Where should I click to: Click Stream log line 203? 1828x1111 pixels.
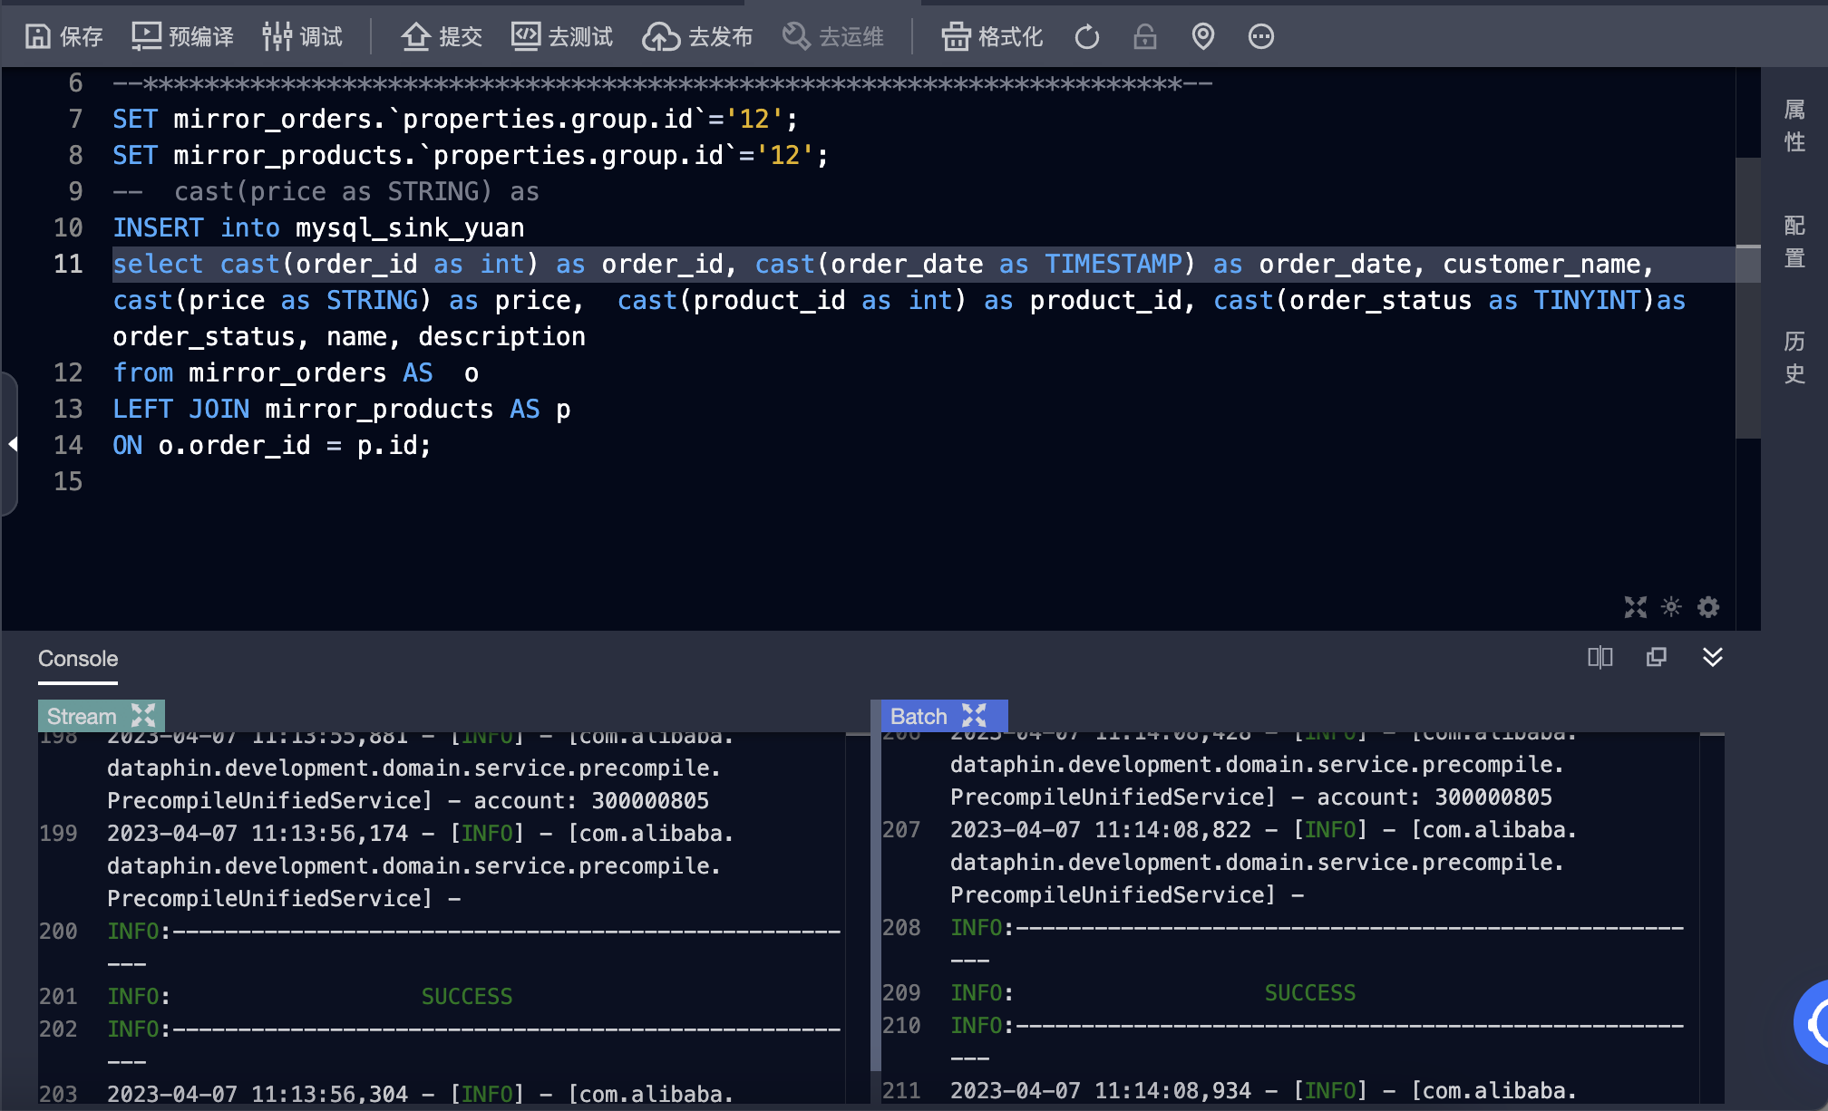coord(420,1095)
